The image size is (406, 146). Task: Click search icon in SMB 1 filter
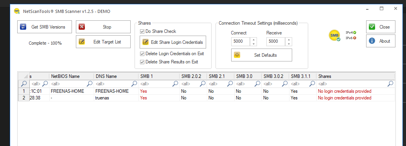[x=175, y=83]
